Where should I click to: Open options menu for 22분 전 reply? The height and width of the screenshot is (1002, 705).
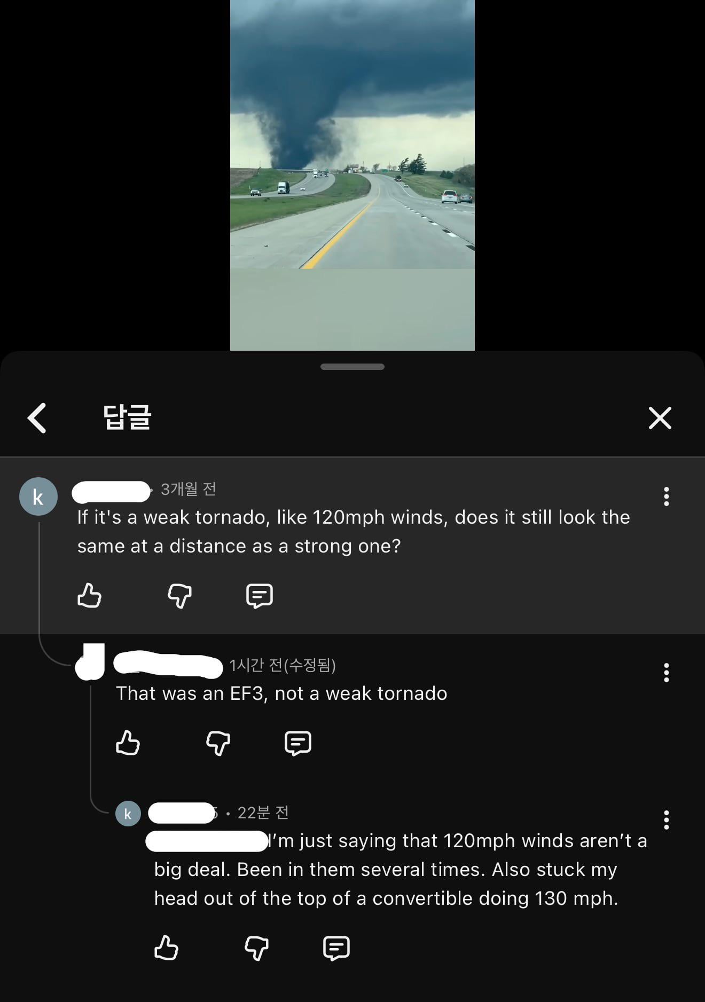pyautogui.click(x=666, y=819)
